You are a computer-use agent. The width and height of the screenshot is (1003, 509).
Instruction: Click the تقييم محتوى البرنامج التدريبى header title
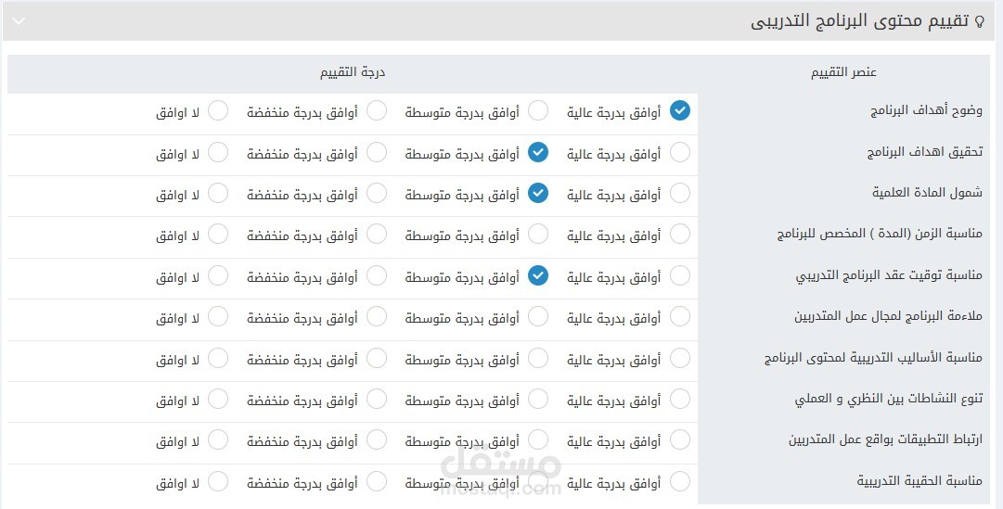[x=860, y=21]
